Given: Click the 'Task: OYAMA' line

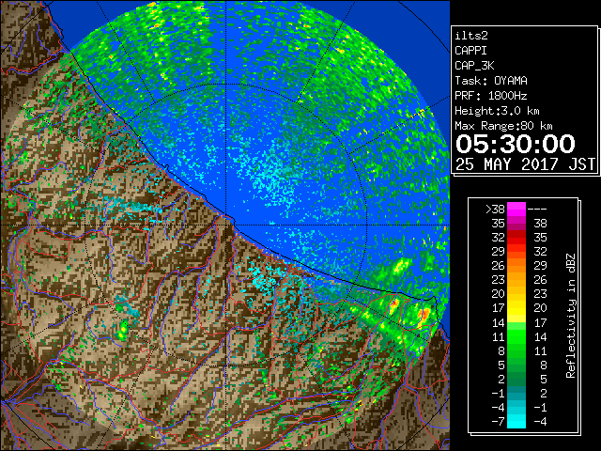Looking at the screenshot, I should [491, 81].
